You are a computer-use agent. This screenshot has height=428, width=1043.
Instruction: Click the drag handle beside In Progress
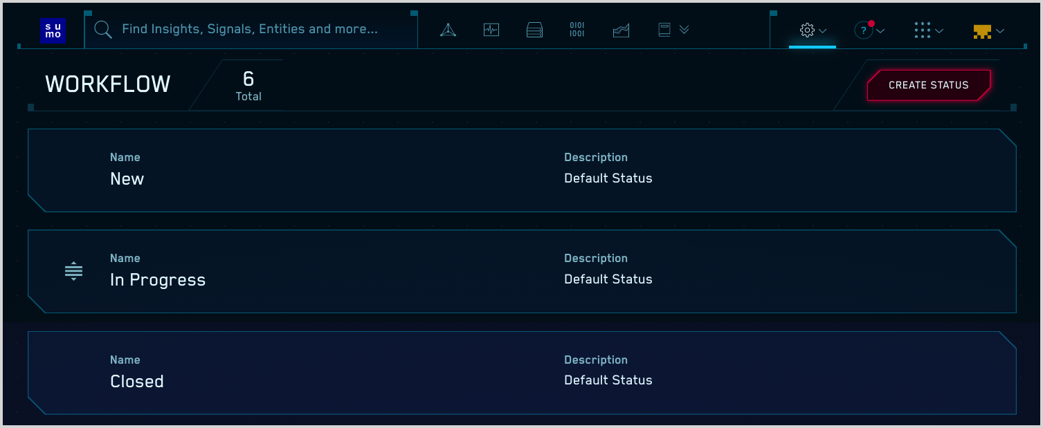click(x=73, y=271)
